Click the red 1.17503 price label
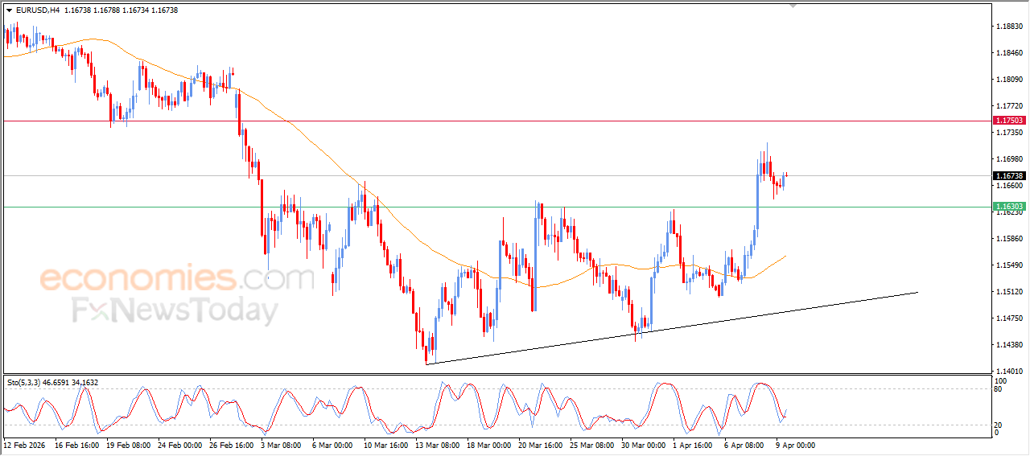 click(x=1009, y=121)
